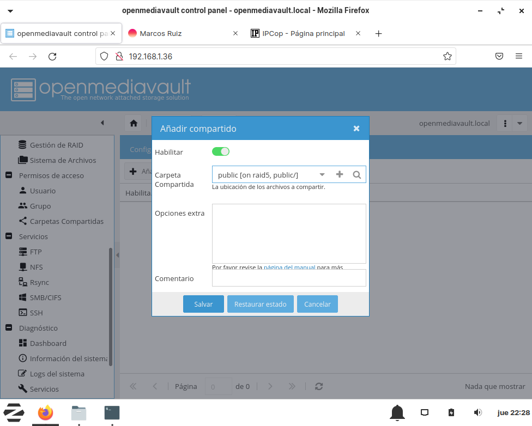Click inside the Comentario input field
The height and width of the screenshot is (426, 532).
click(289, 278)
